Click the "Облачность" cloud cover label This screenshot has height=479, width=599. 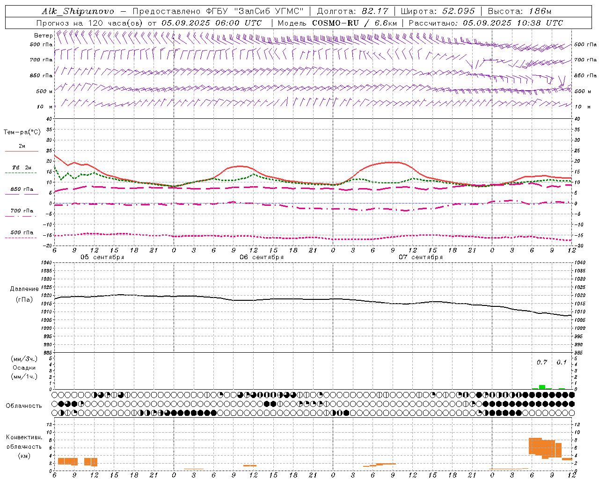(x=24, y=406)
